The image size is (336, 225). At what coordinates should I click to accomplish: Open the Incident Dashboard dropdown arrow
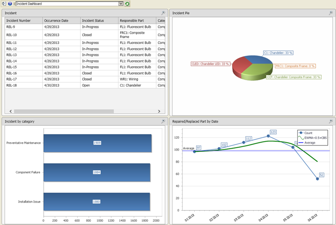click(121, 4)
